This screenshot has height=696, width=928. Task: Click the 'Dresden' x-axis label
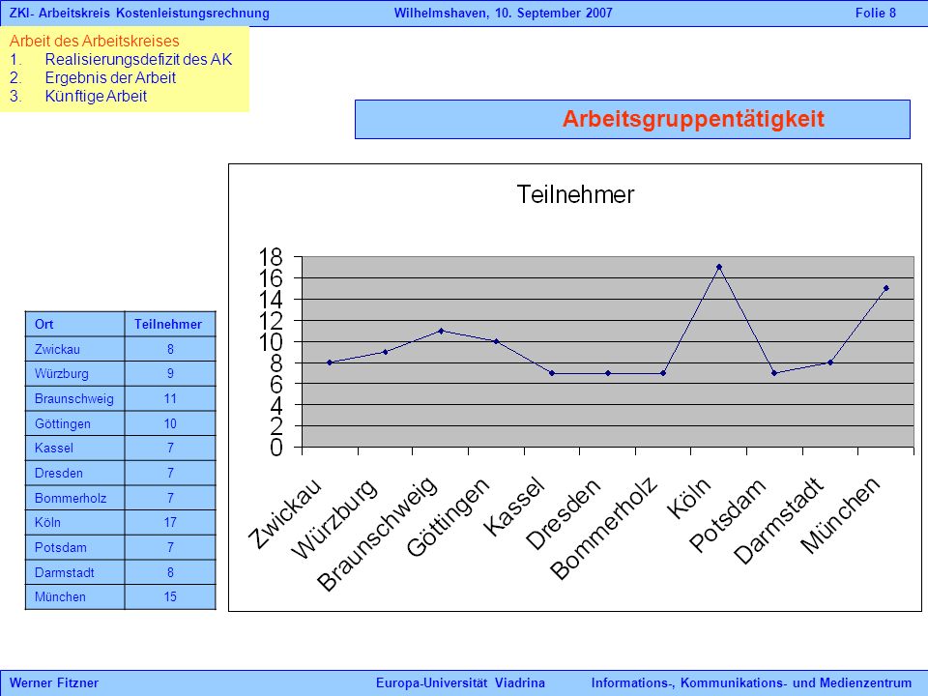(563, 513)
